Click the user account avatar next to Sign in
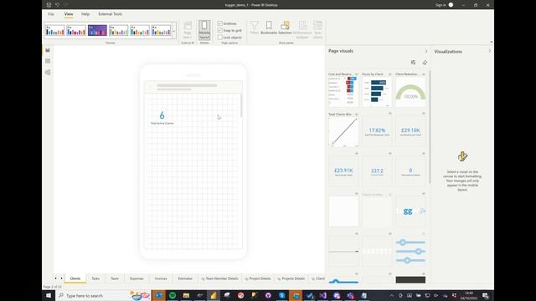Screen dimensions: 536x301 click(451, 5)
